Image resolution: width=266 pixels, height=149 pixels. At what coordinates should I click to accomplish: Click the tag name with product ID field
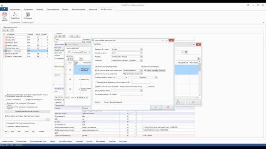131,94
